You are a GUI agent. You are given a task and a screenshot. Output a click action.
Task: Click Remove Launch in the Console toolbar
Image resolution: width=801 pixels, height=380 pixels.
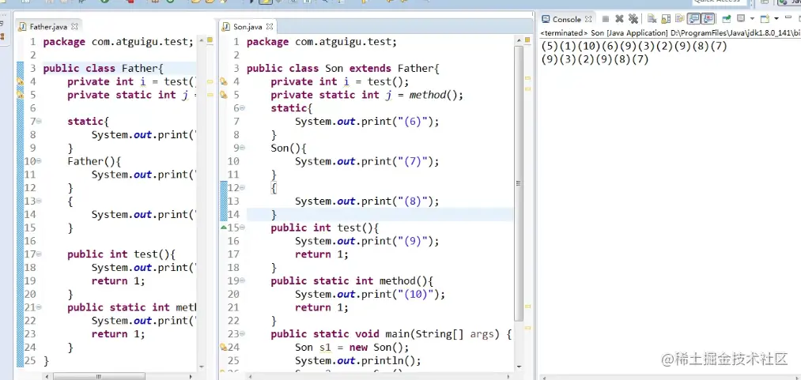[620, 19]
